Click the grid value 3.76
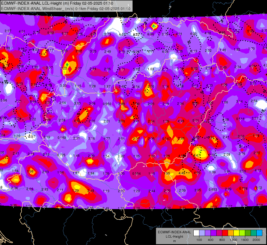 (x=242, y=154)
